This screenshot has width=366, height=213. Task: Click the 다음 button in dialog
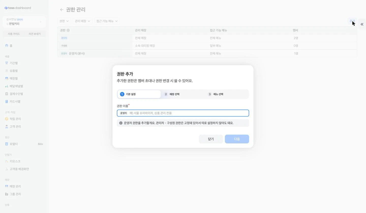point(237,139)
